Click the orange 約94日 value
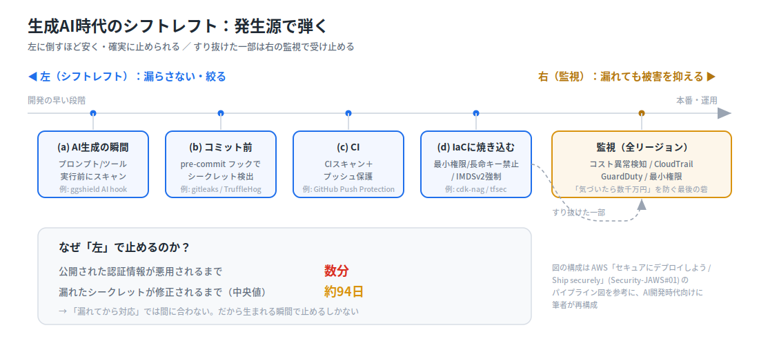 (x=344, y=291)
